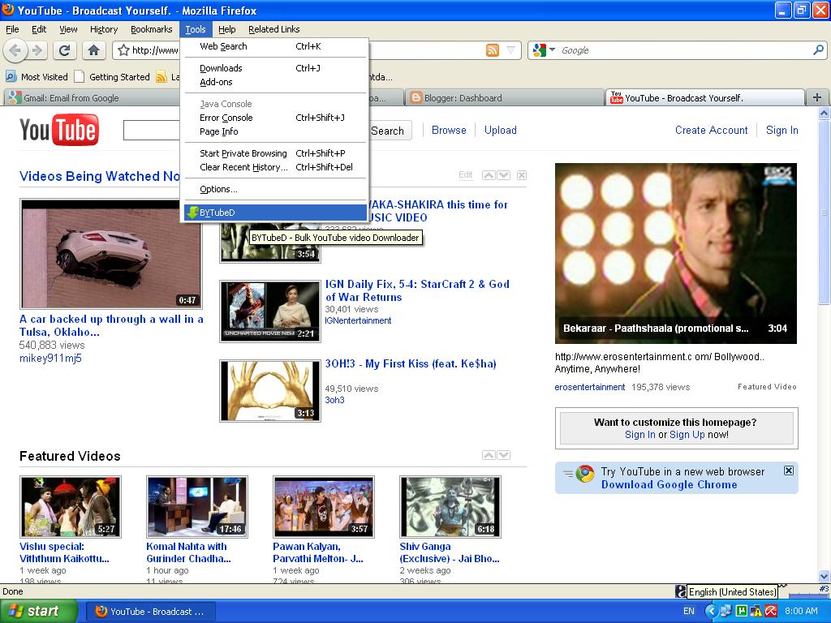
Task: Click the YouTube Search button
Action: (390, 131)
